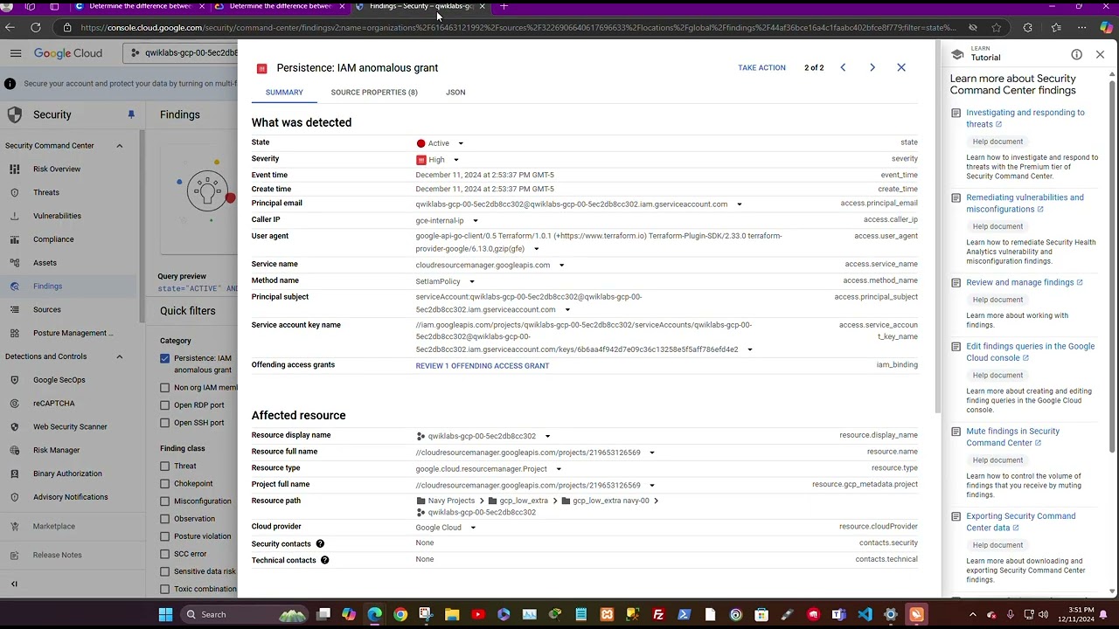The image size is (1119, 629).
Task: Expand the Service name value dropdown
Action: point(561,266)
